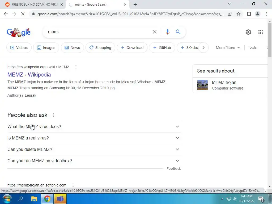Open a new tab with the plus button
272x204 pixels.
[x=135, y=5]
